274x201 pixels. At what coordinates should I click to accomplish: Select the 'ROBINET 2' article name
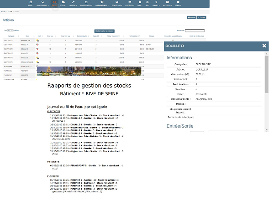coord(24,75)
